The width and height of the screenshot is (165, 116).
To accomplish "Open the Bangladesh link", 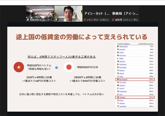I will (123, 79).
